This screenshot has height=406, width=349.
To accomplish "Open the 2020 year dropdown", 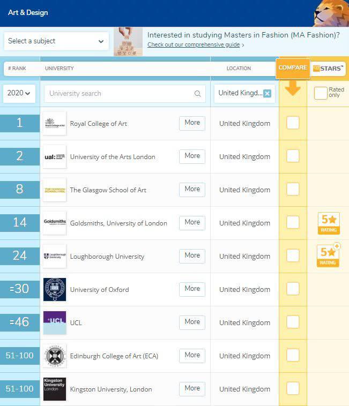I will coord(19,93).
